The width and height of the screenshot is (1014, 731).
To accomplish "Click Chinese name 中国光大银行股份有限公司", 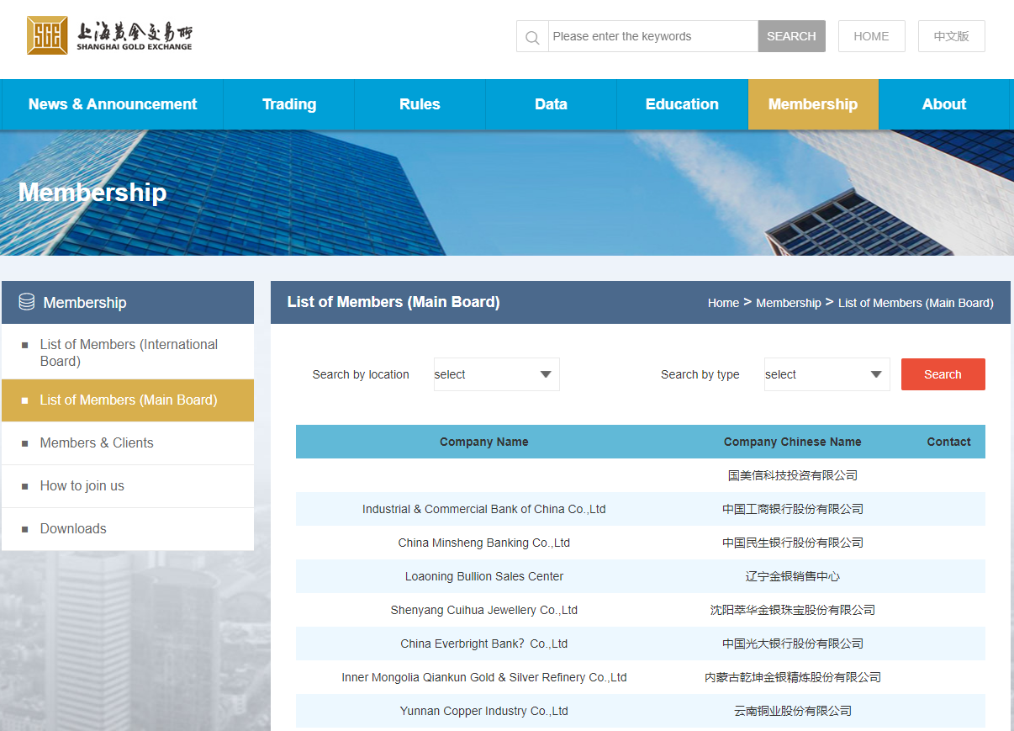I will [x=793, y=644].
